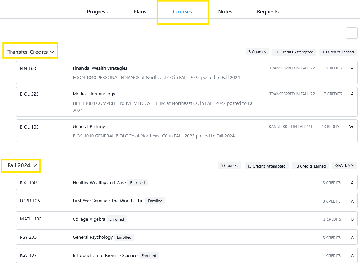Click the B grade for College Algebra
This screenshot has width=360, height=265.
click(353, 219)
